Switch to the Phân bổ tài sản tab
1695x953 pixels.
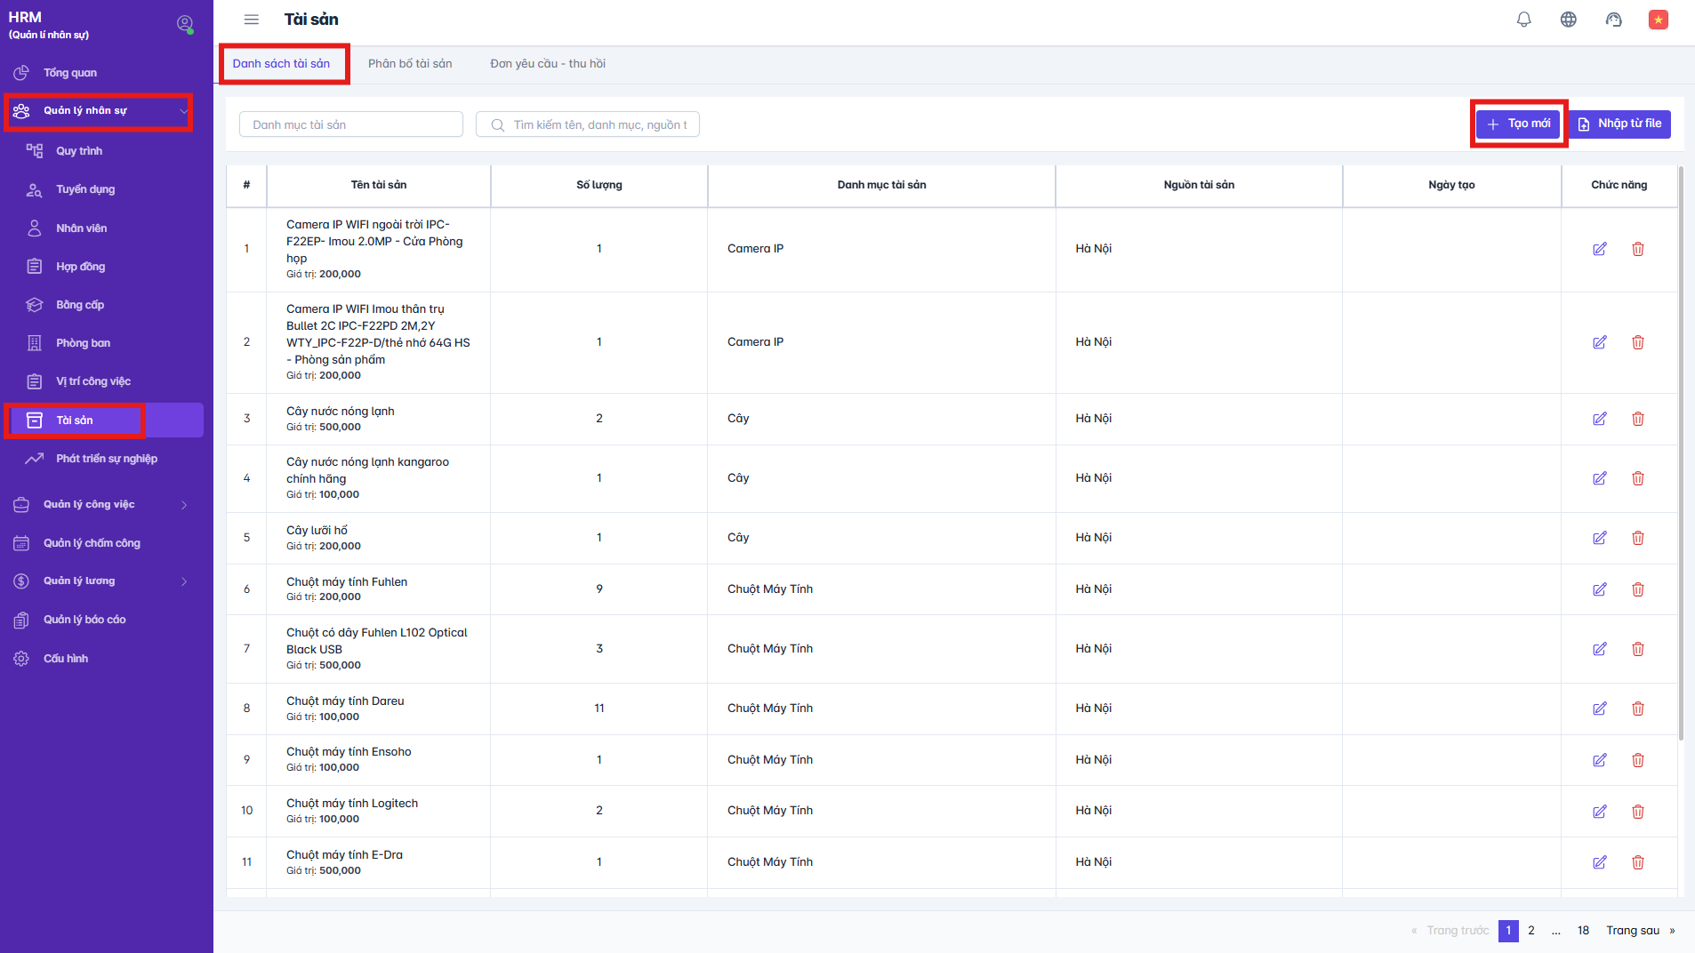(x=410, y=64)
